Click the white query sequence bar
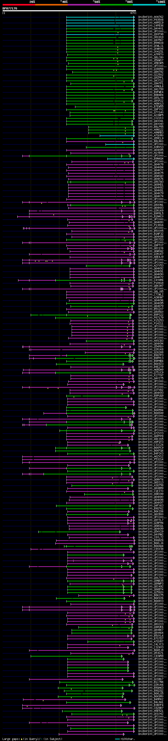168x741 pixels. (69, 11)
